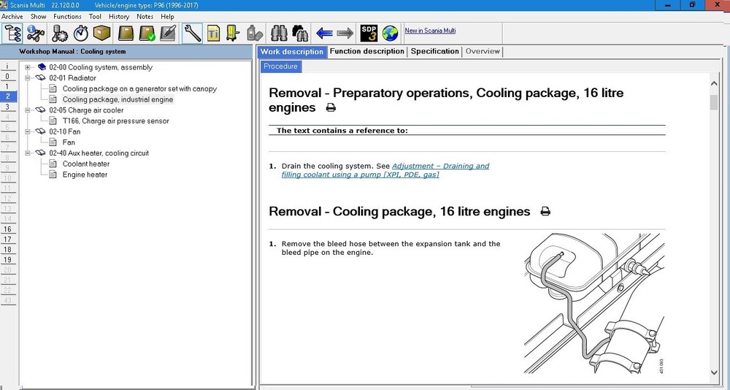The image size is (730, 390).
Task: Select main group 3 in side index
Action: [7, 107]
